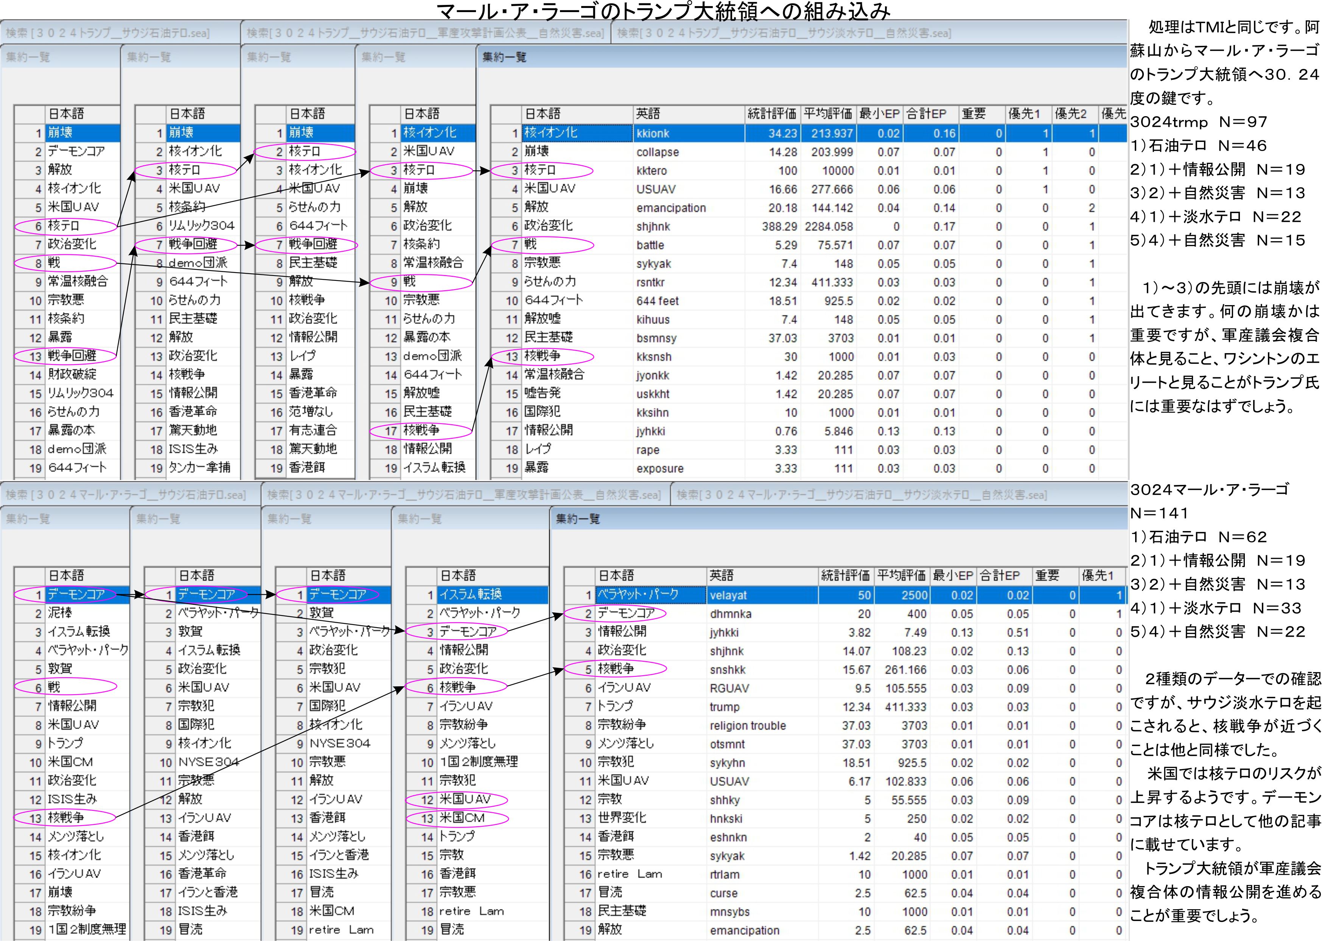Image resolution: width=1322 pixels, height=941 pixels.
Task: Select the collapse English word cell
Action: pyautogui.click(x=657, y=152)
